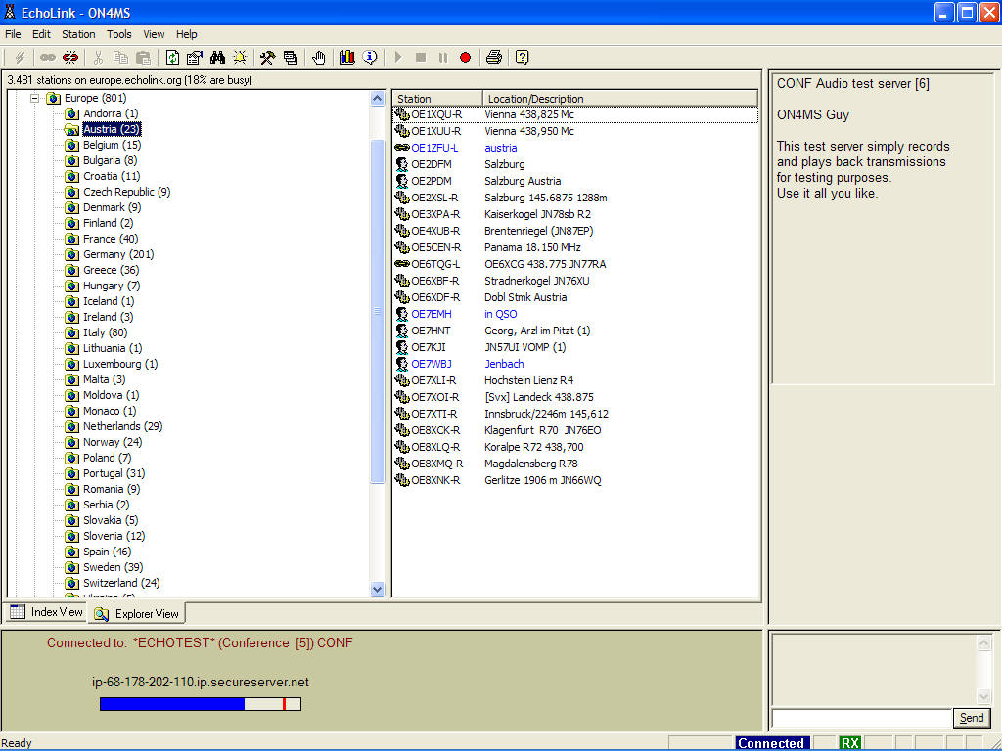Click the Send button for chat
The image size is (1002, 751).
[972, 718]
